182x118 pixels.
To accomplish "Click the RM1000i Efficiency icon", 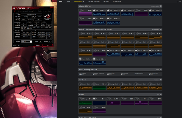I will coord(80,99).
